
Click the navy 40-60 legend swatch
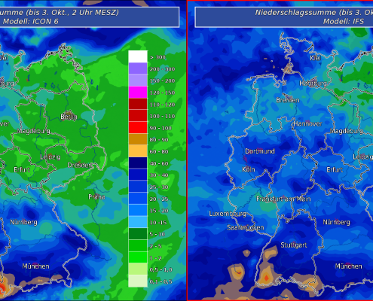[x=138, y=163]
